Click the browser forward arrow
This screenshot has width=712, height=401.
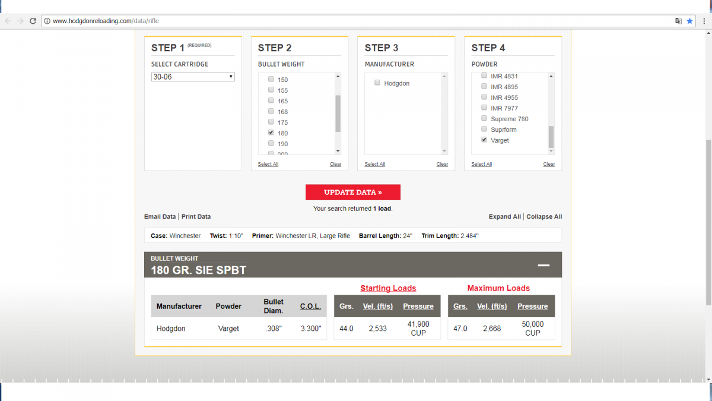pyautogui.click(x=21, y=21)
